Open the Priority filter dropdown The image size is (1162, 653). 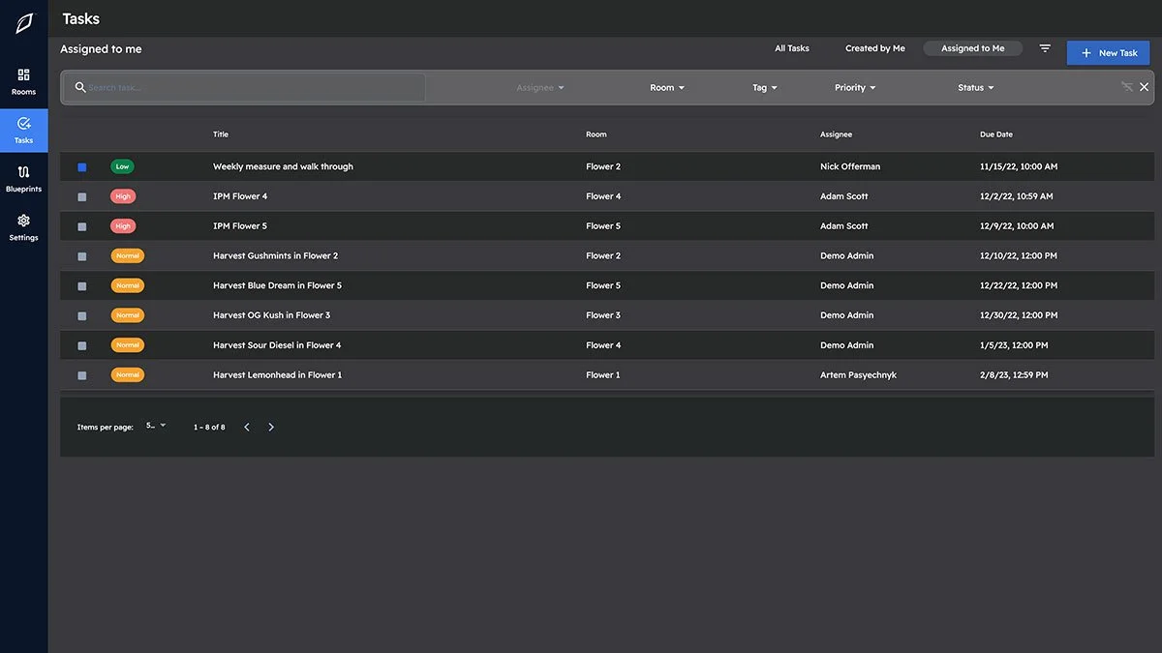click(x=854, y=86)
